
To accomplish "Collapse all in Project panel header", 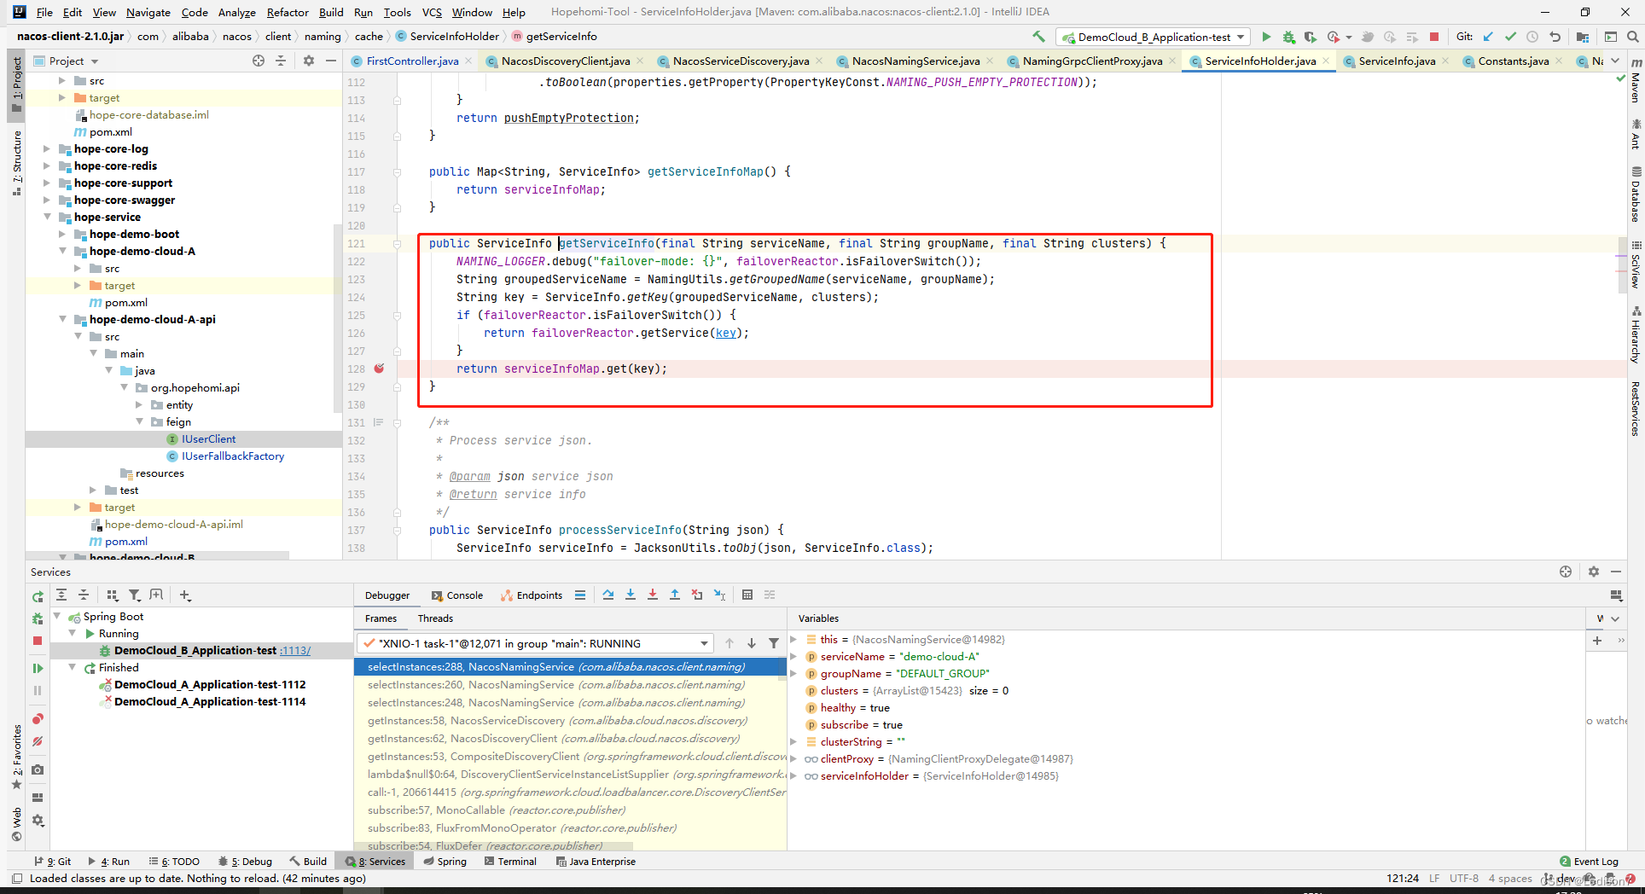I will click(x=281, y=61).
